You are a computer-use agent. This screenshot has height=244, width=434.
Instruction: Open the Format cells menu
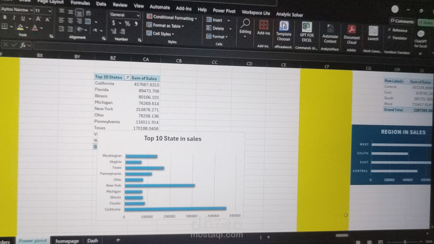[217, 36]
